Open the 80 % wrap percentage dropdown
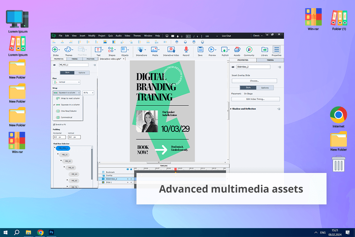355x237 pixels. (x=88, y=93)
